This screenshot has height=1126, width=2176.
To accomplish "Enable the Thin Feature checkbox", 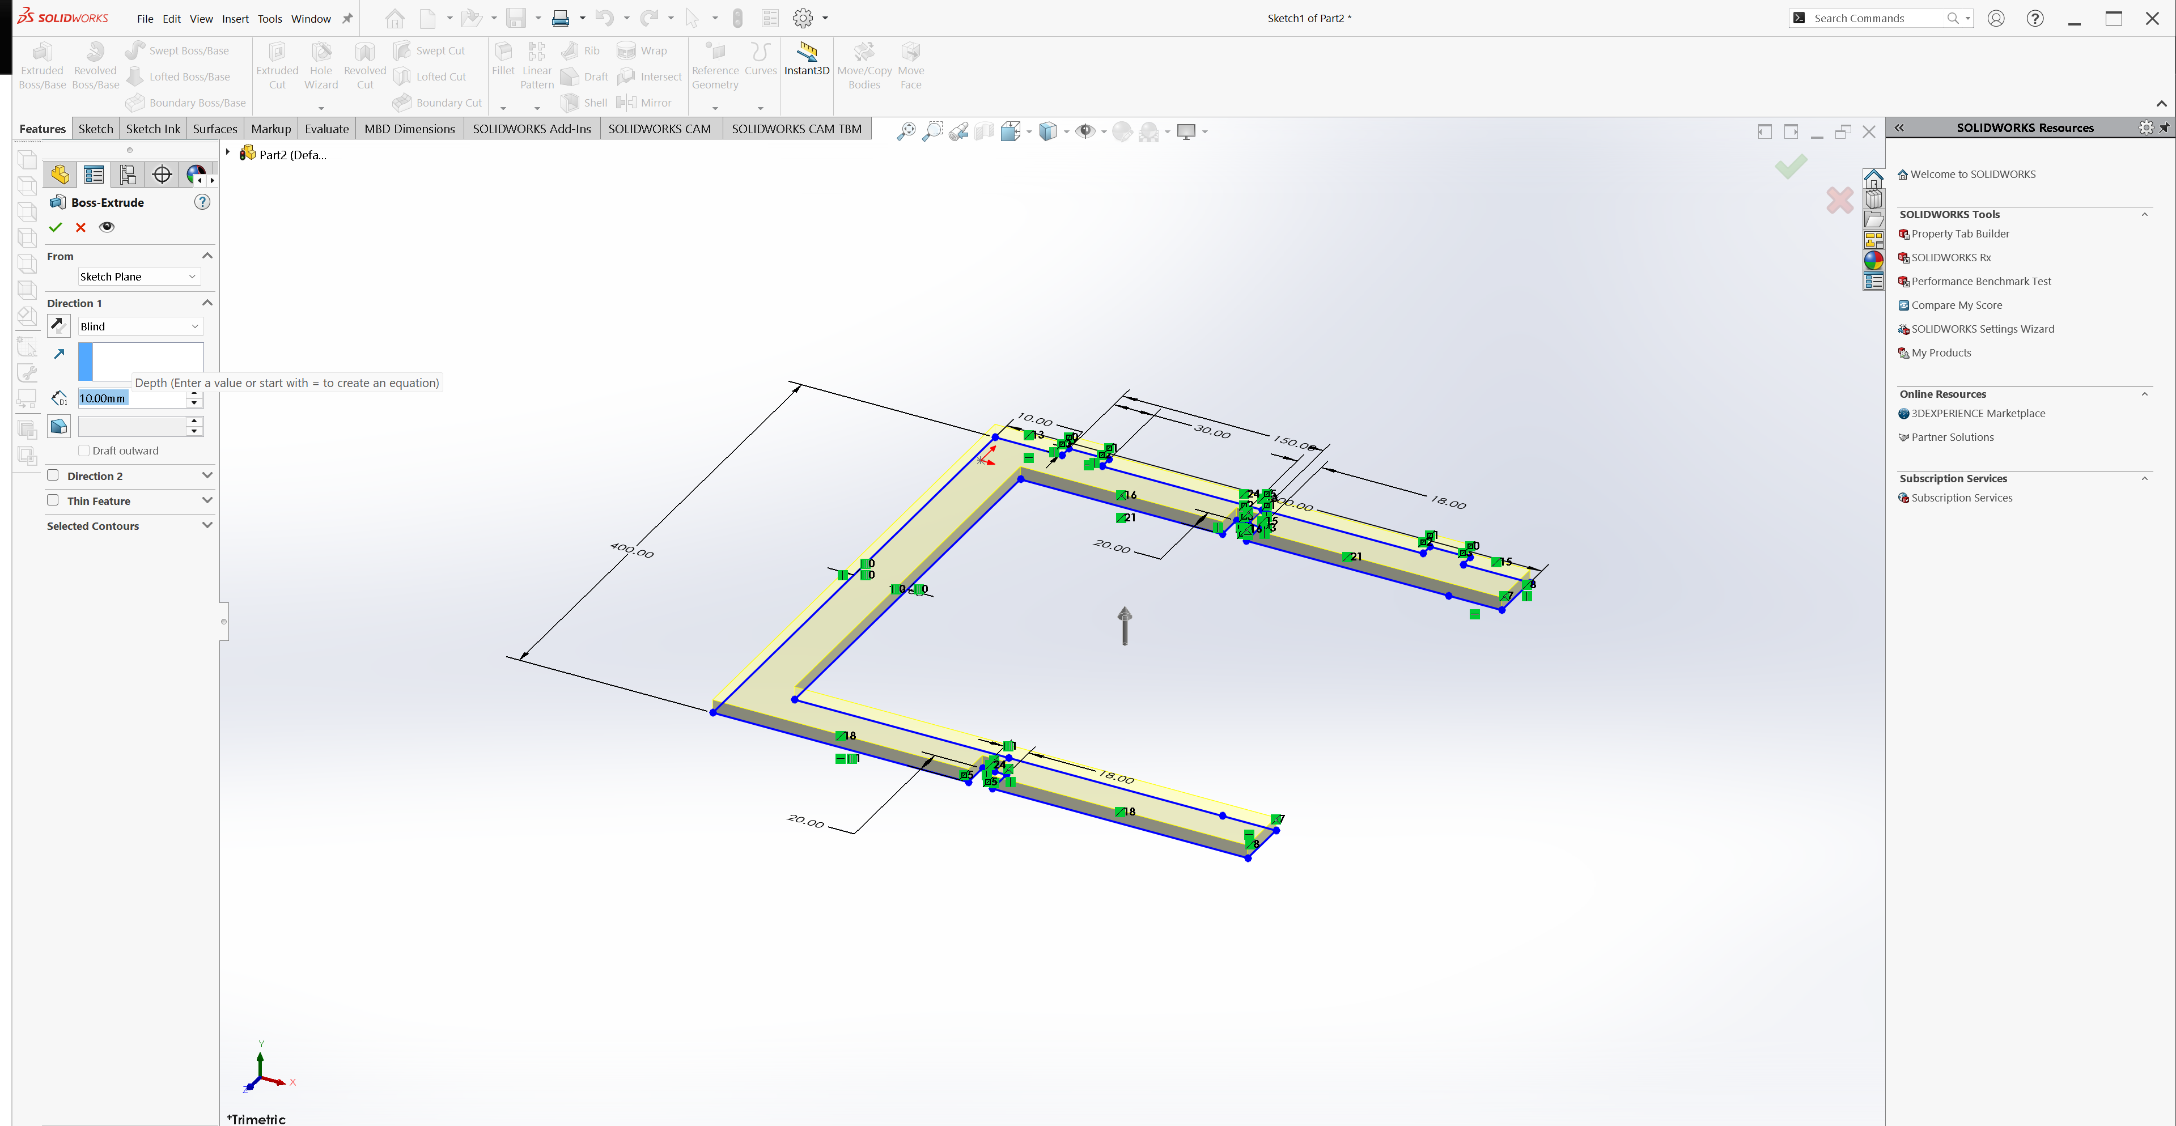I will tap(53, 500).
